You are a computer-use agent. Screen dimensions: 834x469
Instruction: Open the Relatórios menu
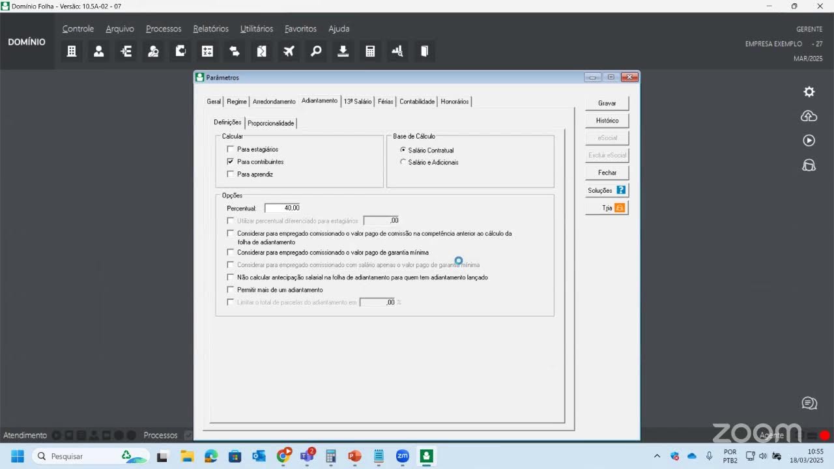click(x=210, y=29)
